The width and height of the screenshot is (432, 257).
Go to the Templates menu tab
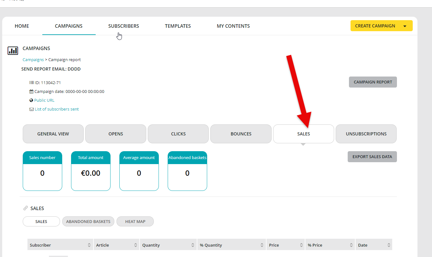178,26
